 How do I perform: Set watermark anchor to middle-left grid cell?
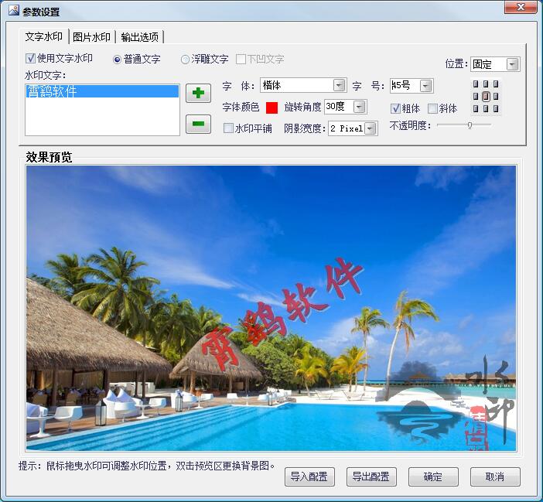click(476, 96)
